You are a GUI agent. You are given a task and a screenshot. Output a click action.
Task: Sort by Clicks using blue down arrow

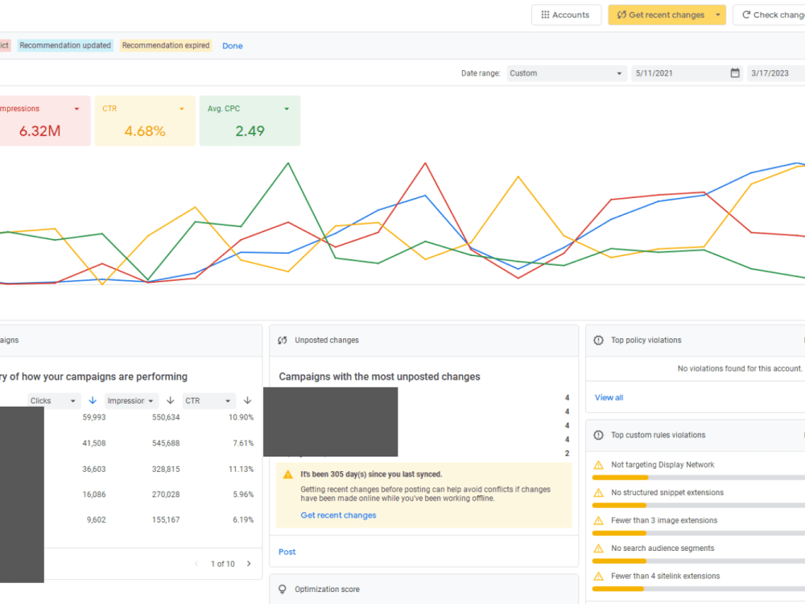tap(93, 400)
